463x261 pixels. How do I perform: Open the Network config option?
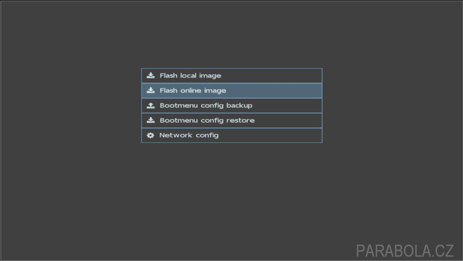click(232, 135)
